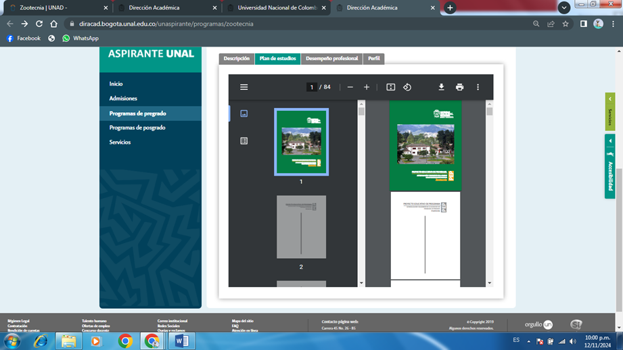Rotate the PDF document counterclockwise

click(407, 87)
